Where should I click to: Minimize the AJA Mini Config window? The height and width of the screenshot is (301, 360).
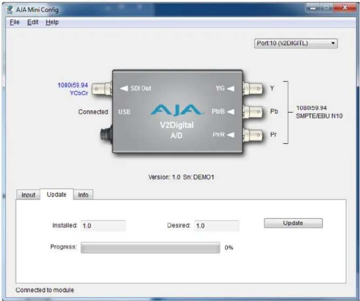(x=313, y=8)
